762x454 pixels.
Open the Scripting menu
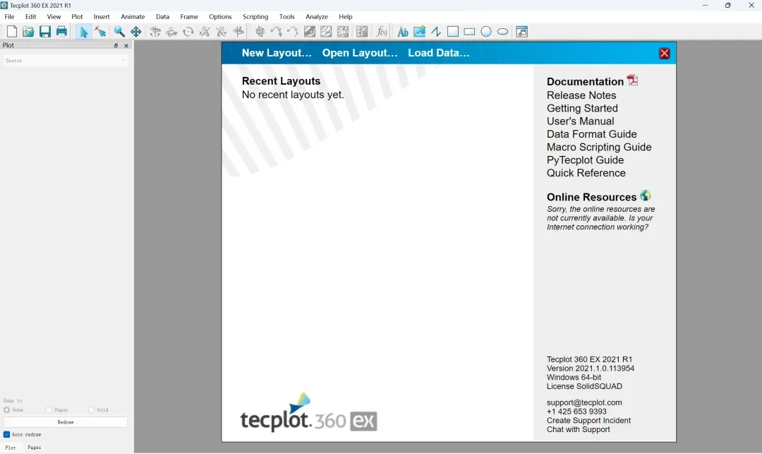point(255,16)
